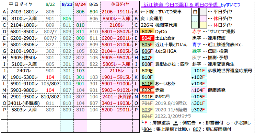
Task: Click the 5100レ-入庫 weekday cell
Action: click(24, 64)
